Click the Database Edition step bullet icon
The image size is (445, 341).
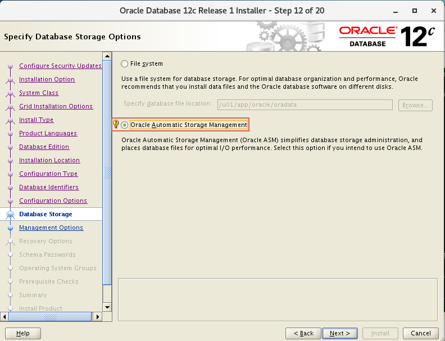(11, 147)
